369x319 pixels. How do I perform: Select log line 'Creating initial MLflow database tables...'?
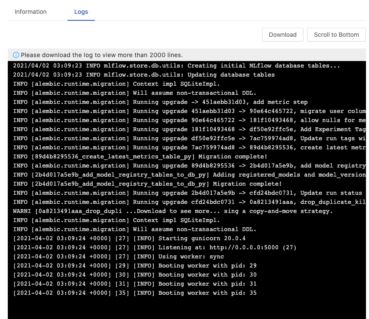point(177,66)
